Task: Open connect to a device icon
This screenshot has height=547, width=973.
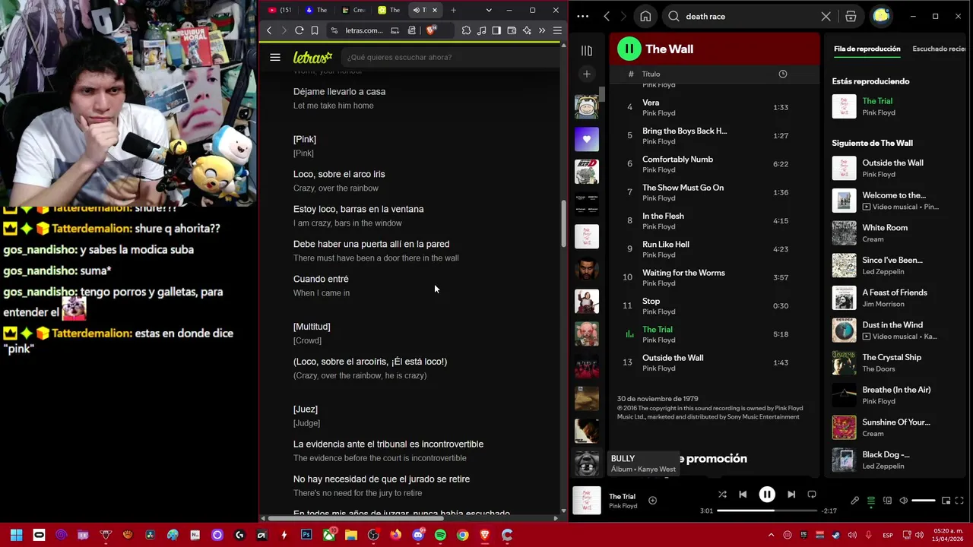Action: [x=887, y=501]
